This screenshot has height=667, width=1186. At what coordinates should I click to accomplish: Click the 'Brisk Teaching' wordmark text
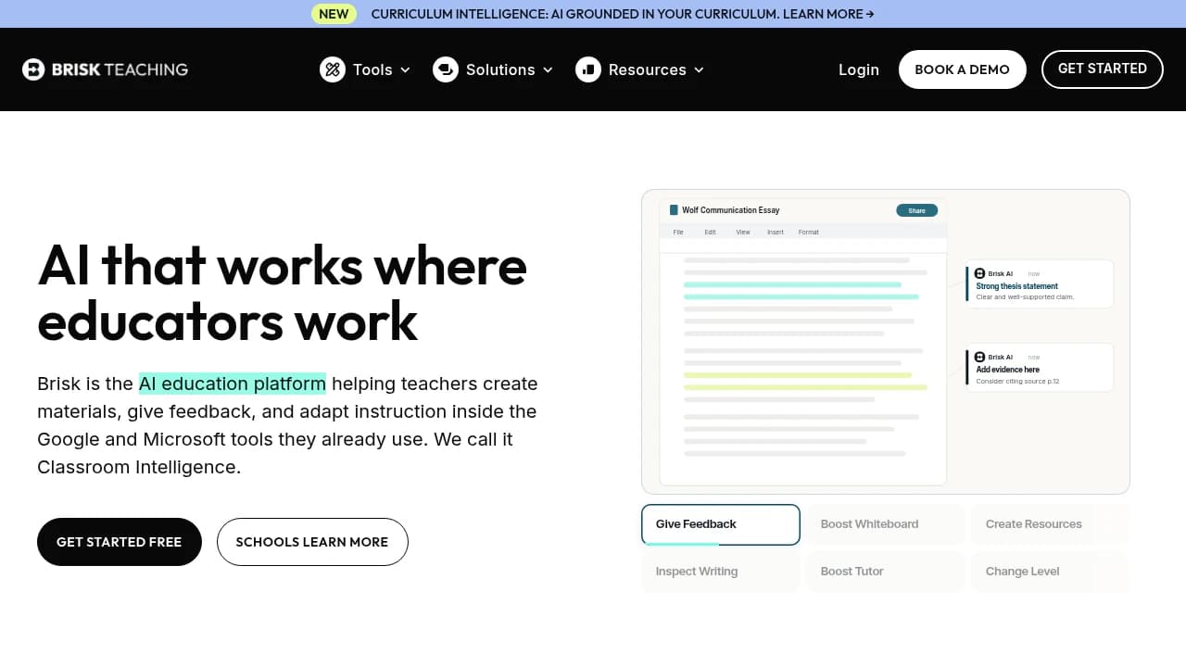120,69
